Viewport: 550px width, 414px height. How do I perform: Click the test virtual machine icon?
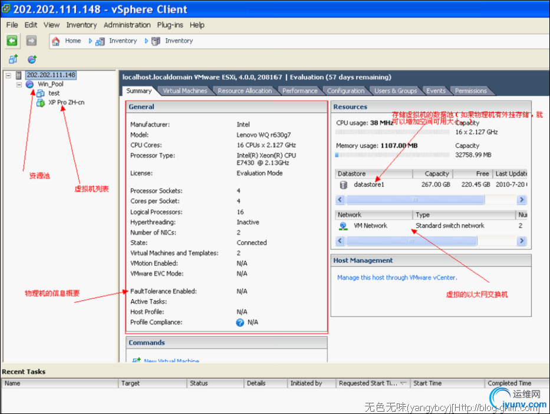pos(41,93)
